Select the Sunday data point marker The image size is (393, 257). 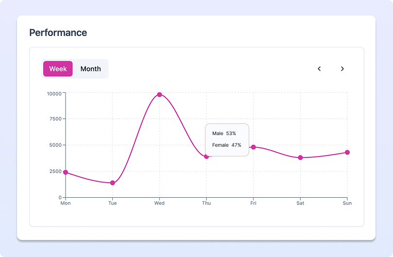(347, 153)
